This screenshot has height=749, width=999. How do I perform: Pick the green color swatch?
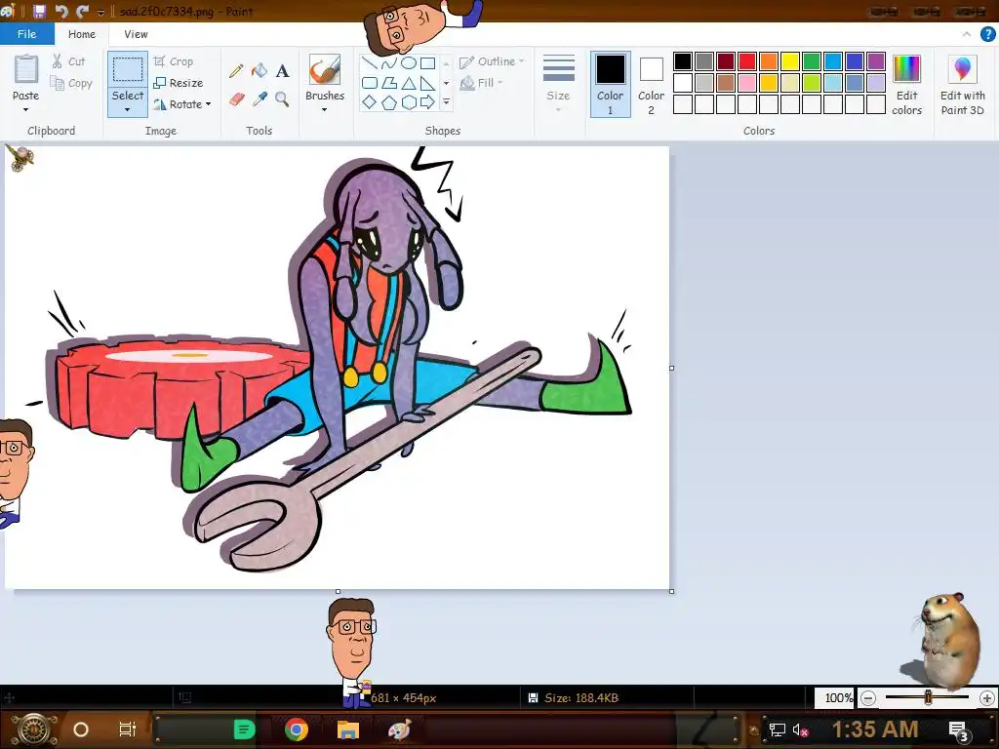[812, 61]
